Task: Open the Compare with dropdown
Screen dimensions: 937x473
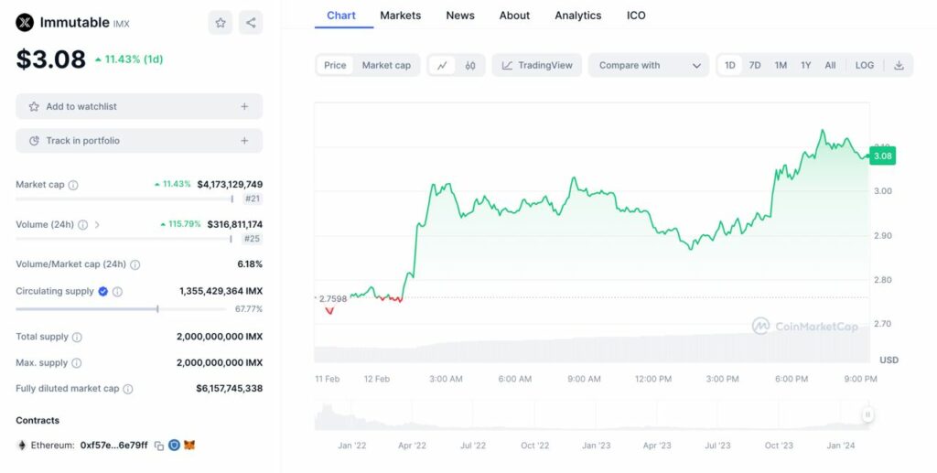Action: (649, 65)
